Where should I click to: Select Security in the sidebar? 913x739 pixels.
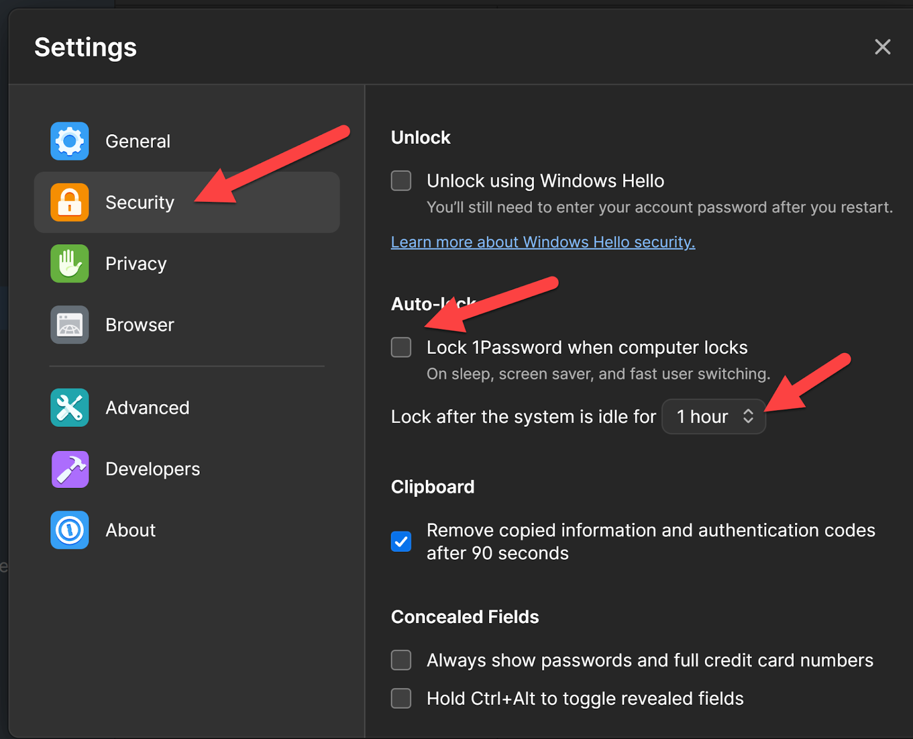coord(187,202)
